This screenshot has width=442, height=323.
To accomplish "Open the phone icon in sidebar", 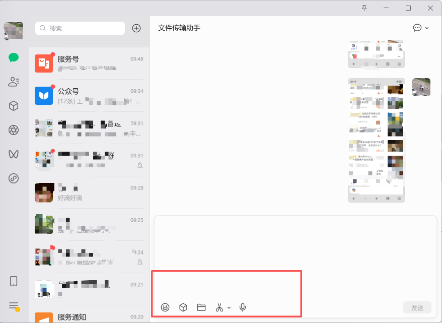I will [x=14, y=281].
